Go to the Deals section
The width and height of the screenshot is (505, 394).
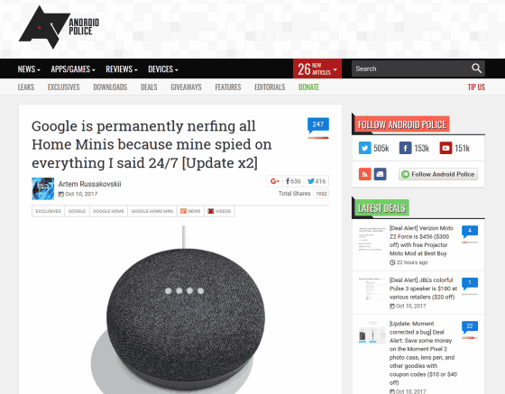tap(149, 87)
